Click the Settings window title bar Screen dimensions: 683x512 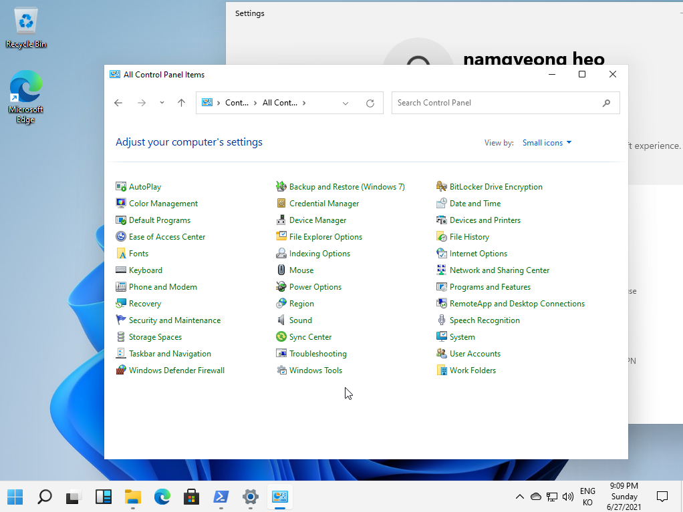pyautogui.click(x=453, y=13)
